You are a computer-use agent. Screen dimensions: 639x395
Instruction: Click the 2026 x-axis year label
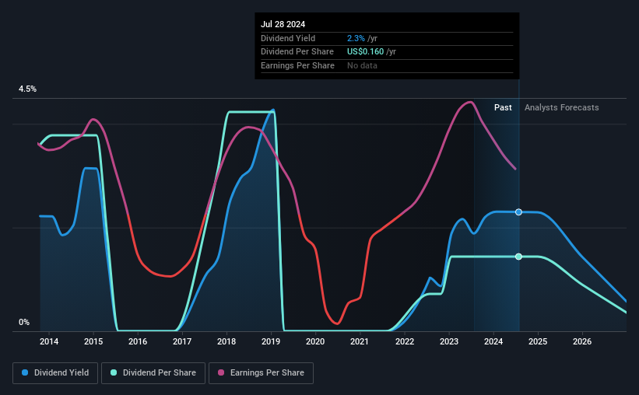coord(582,341)
